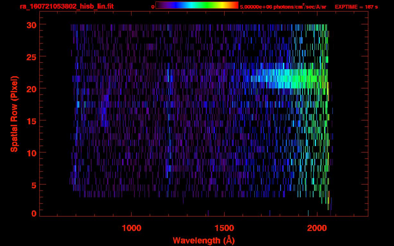Click the y-axis tick label 20
This screenshot has height=246, width=394.
pos(31,89)
